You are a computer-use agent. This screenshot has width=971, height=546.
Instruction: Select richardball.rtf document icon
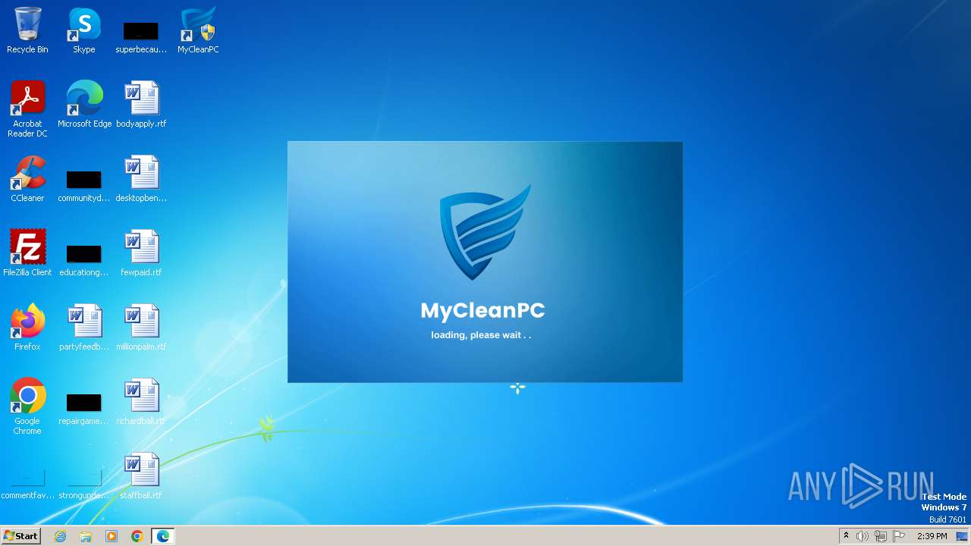(141, 402)
